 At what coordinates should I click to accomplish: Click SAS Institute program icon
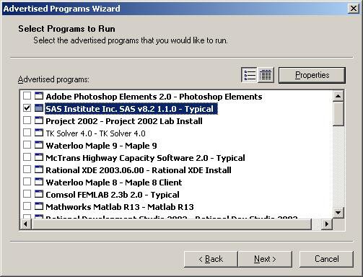click(39, 108)
